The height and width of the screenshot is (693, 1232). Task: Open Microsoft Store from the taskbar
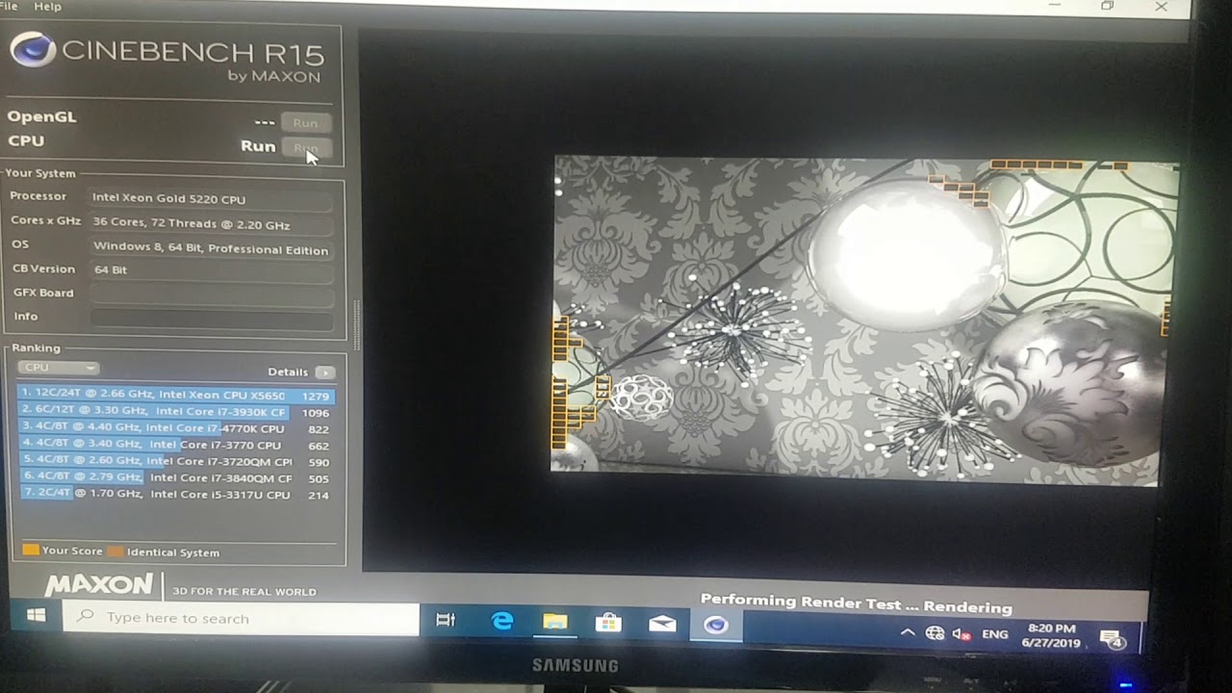pos(608,623)
